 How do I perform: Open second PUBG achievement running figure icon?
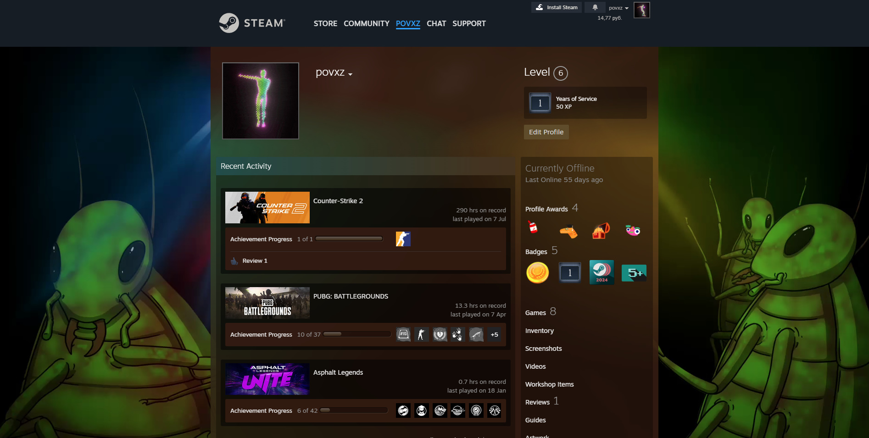421,334
